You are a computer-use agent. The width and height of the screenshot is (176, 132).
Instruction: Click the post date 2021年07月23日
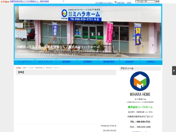point(109,131)
